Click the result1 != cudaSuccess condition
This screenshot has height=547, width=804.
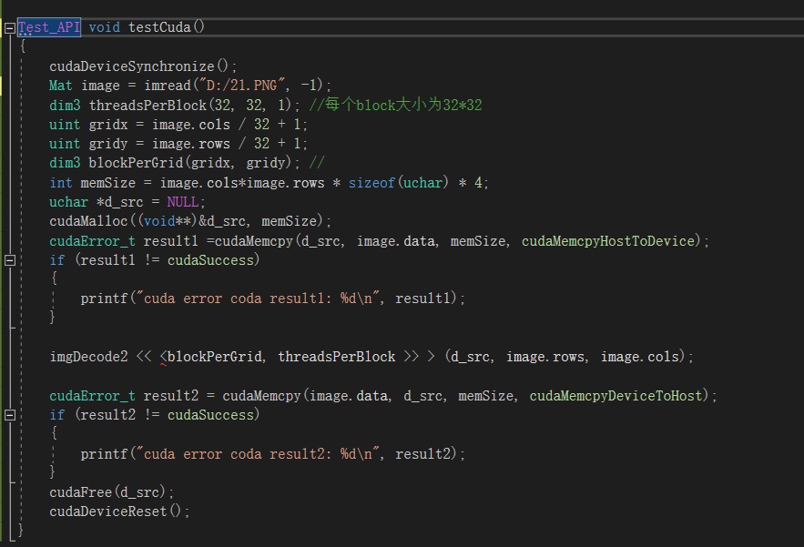(168, 260)
